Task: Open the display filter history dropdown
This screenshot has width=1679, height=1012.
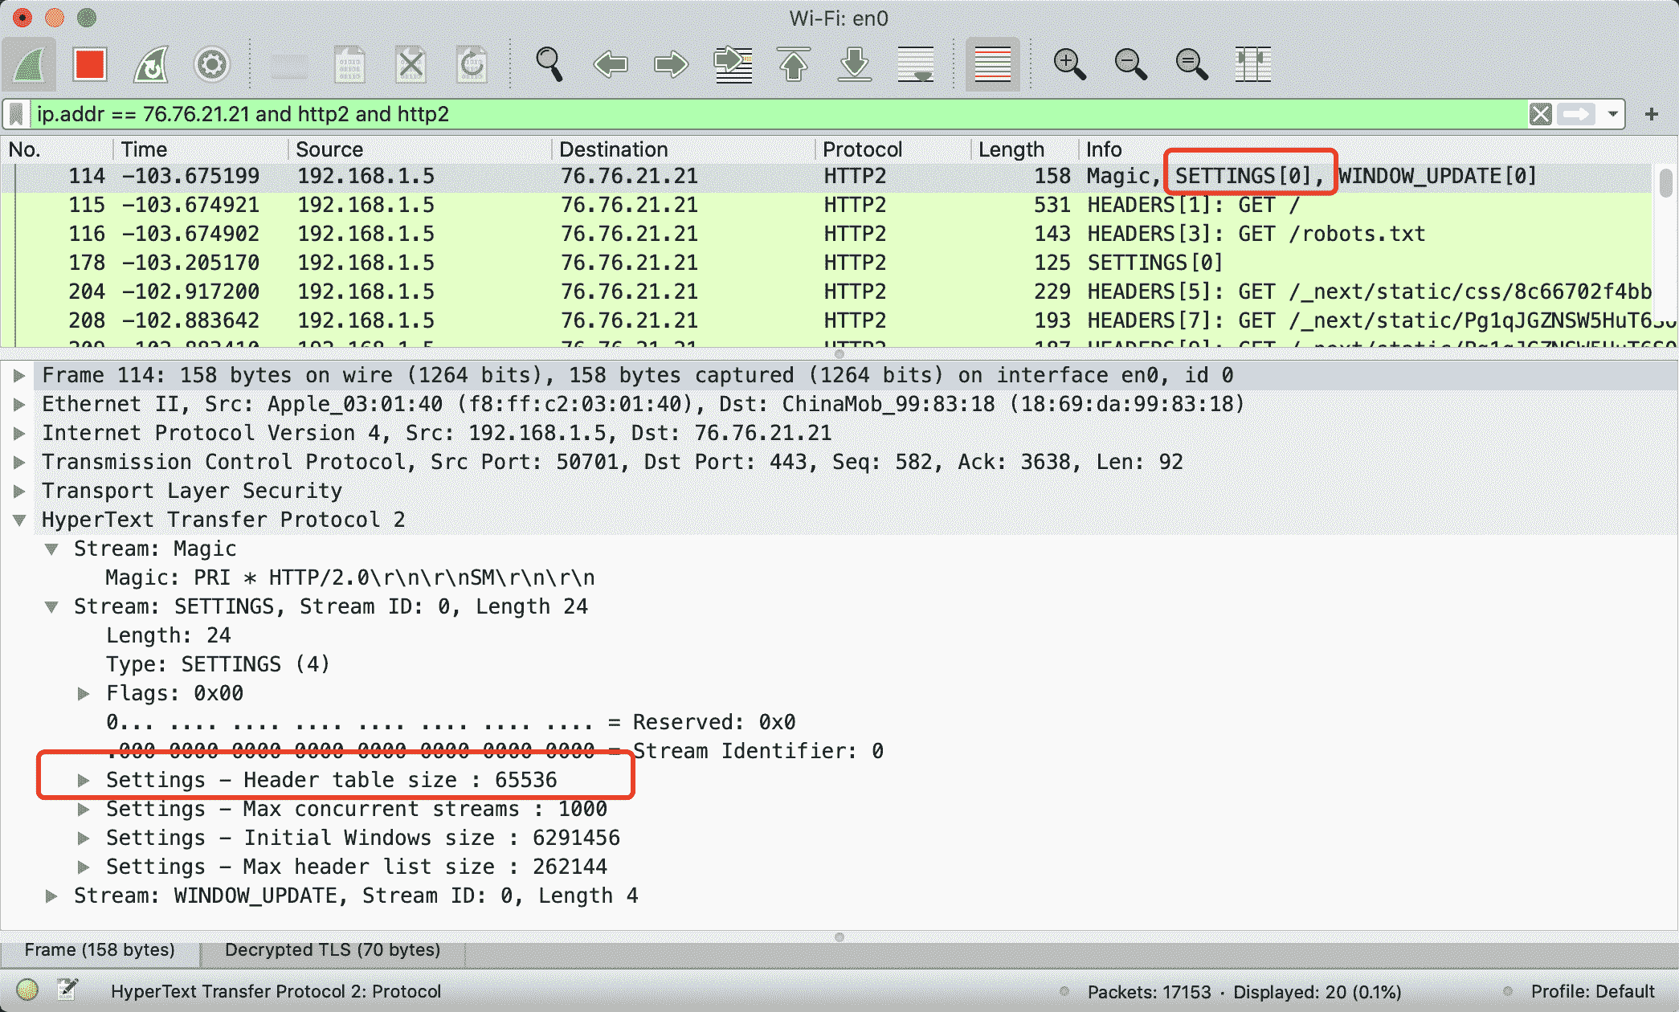Action: (1612, 114)
